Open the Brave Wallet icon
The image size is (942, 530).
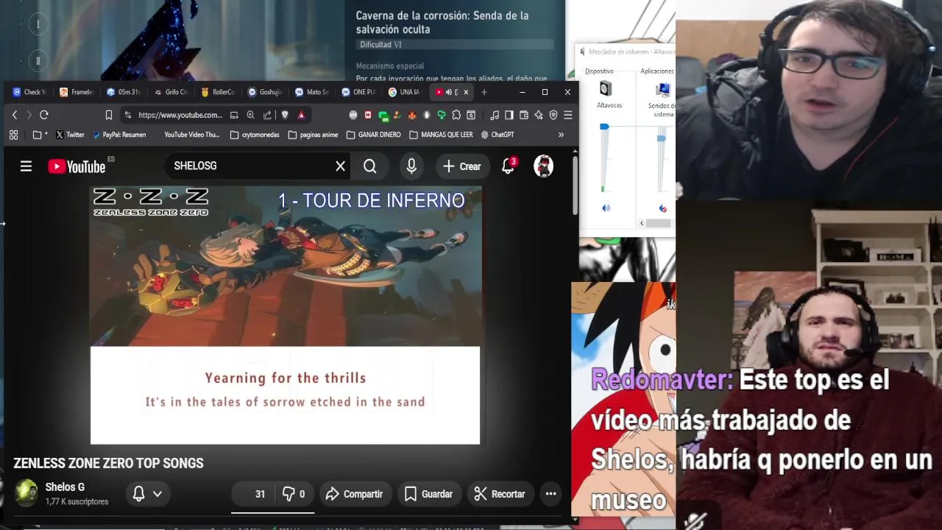[524, 115]
